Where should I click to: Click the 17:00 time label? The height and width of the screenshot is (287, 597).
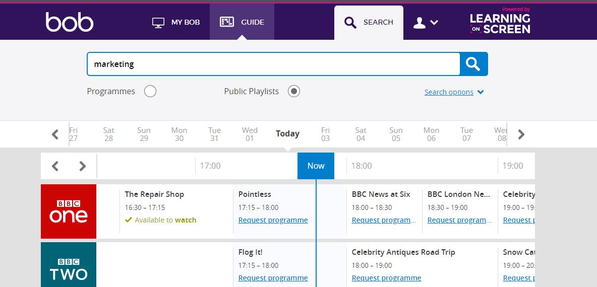210,166
